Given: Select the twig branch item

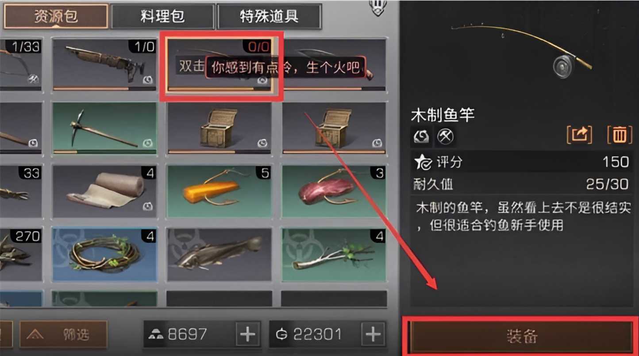Looking at the screenshot, I should point(334,255).
